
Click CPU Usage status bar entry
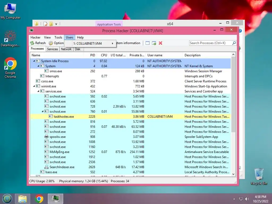(42, 181)
